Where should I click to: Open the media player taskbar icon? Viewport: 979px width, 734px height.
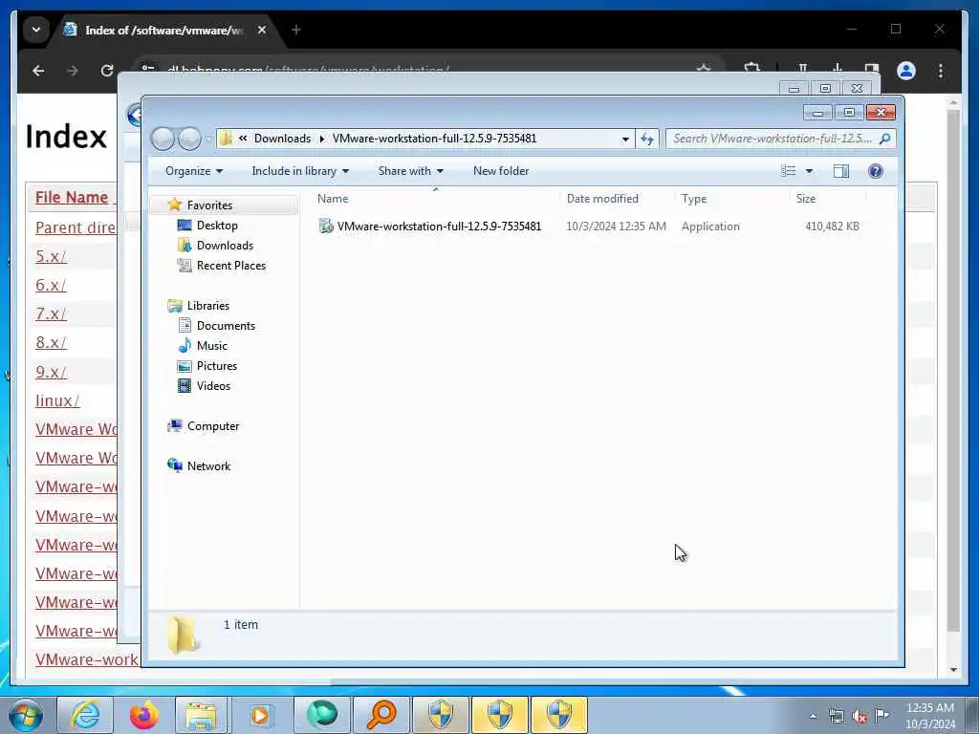click(x=260, y=715)
